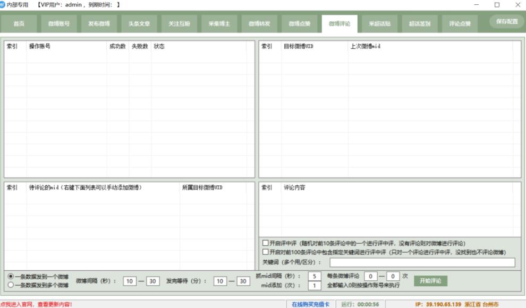Choose 一条数据发到多个微博 radio option
The width and height of the screenshot is (526, 308).
11,285
